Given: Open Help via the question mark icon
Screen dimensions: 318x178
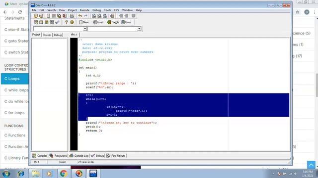Looking at the screenshot, I should [66, 22].
